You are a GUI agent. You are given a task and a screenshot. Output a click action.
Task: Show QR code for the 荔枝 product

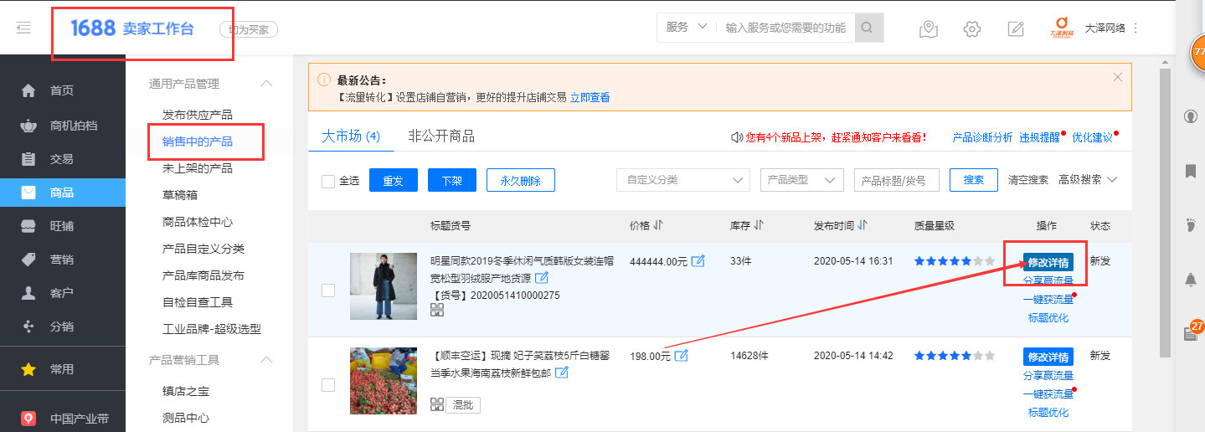pyautogui.click(x=436, y=404)
